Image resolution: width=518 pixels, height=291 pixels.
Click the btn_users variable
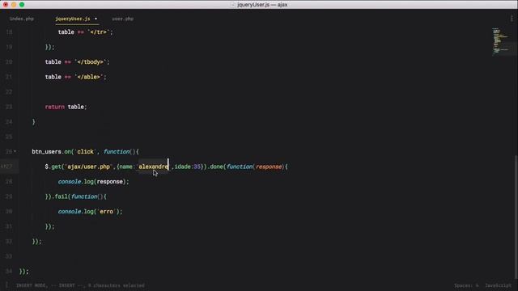pyautogui.click(x=47, y=151)
